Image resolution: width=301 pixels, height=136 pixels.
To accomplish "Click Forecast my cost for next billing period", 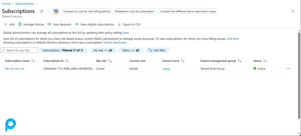I will [86, 11].
